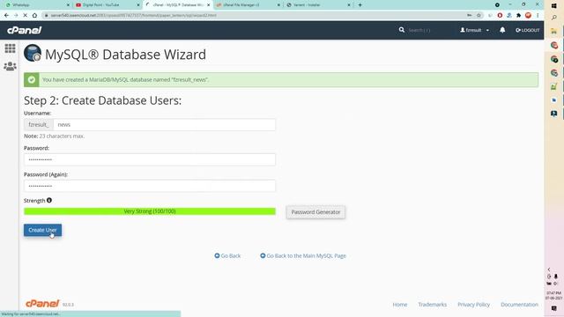Screen dimensions: 564x317
Task: Click the saved-password key icon in the address bar
Action: (x=470, y=15)
